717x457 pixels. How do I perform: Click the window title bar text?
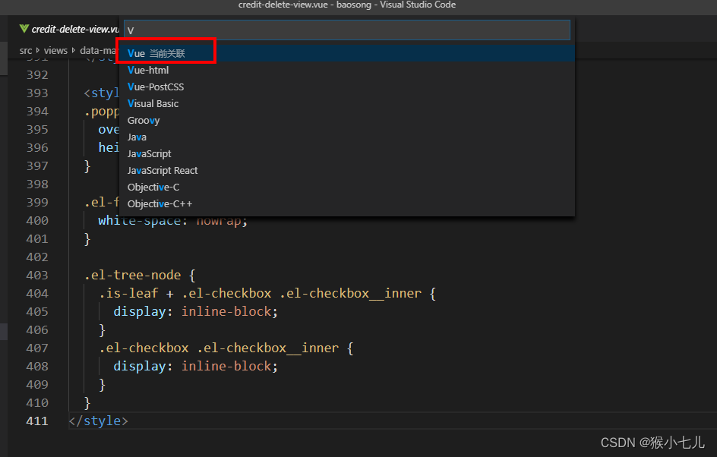[x=347, y=5]
